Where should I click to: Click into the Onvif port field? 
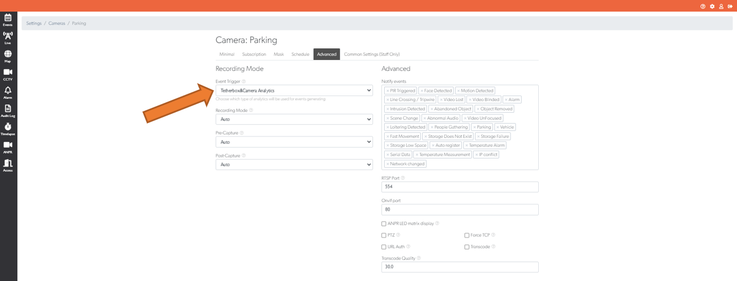coord(460,209)
